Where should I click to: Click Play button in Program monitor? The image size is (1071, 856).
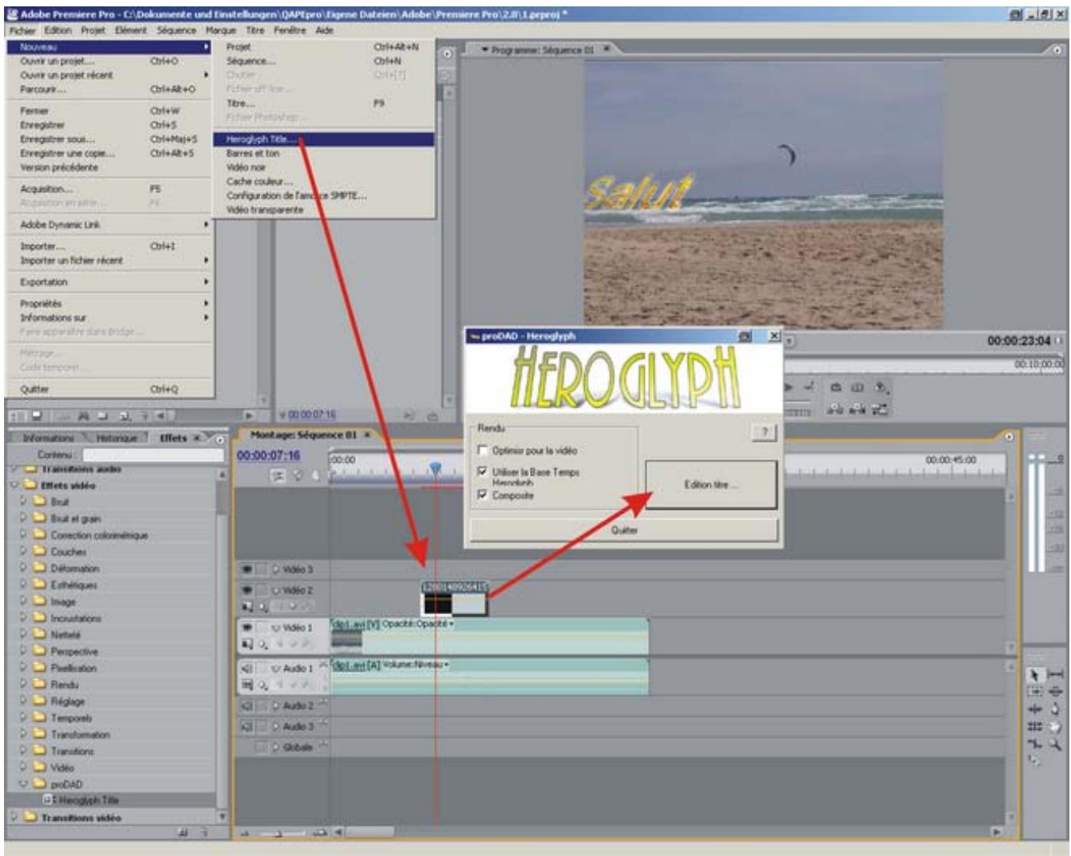coord(788,388)
